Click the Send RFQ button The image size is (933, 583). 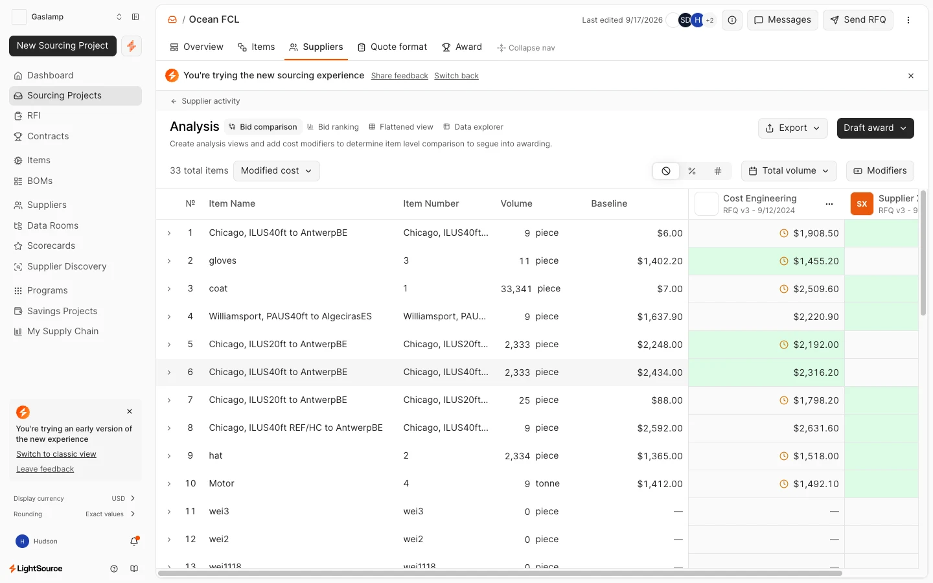coord(858,20)
